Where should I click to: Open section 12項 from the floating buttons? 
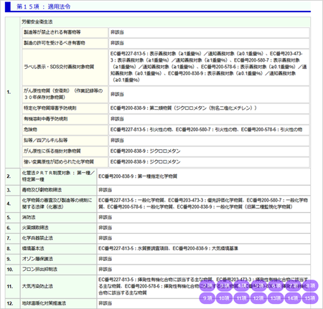258,298
